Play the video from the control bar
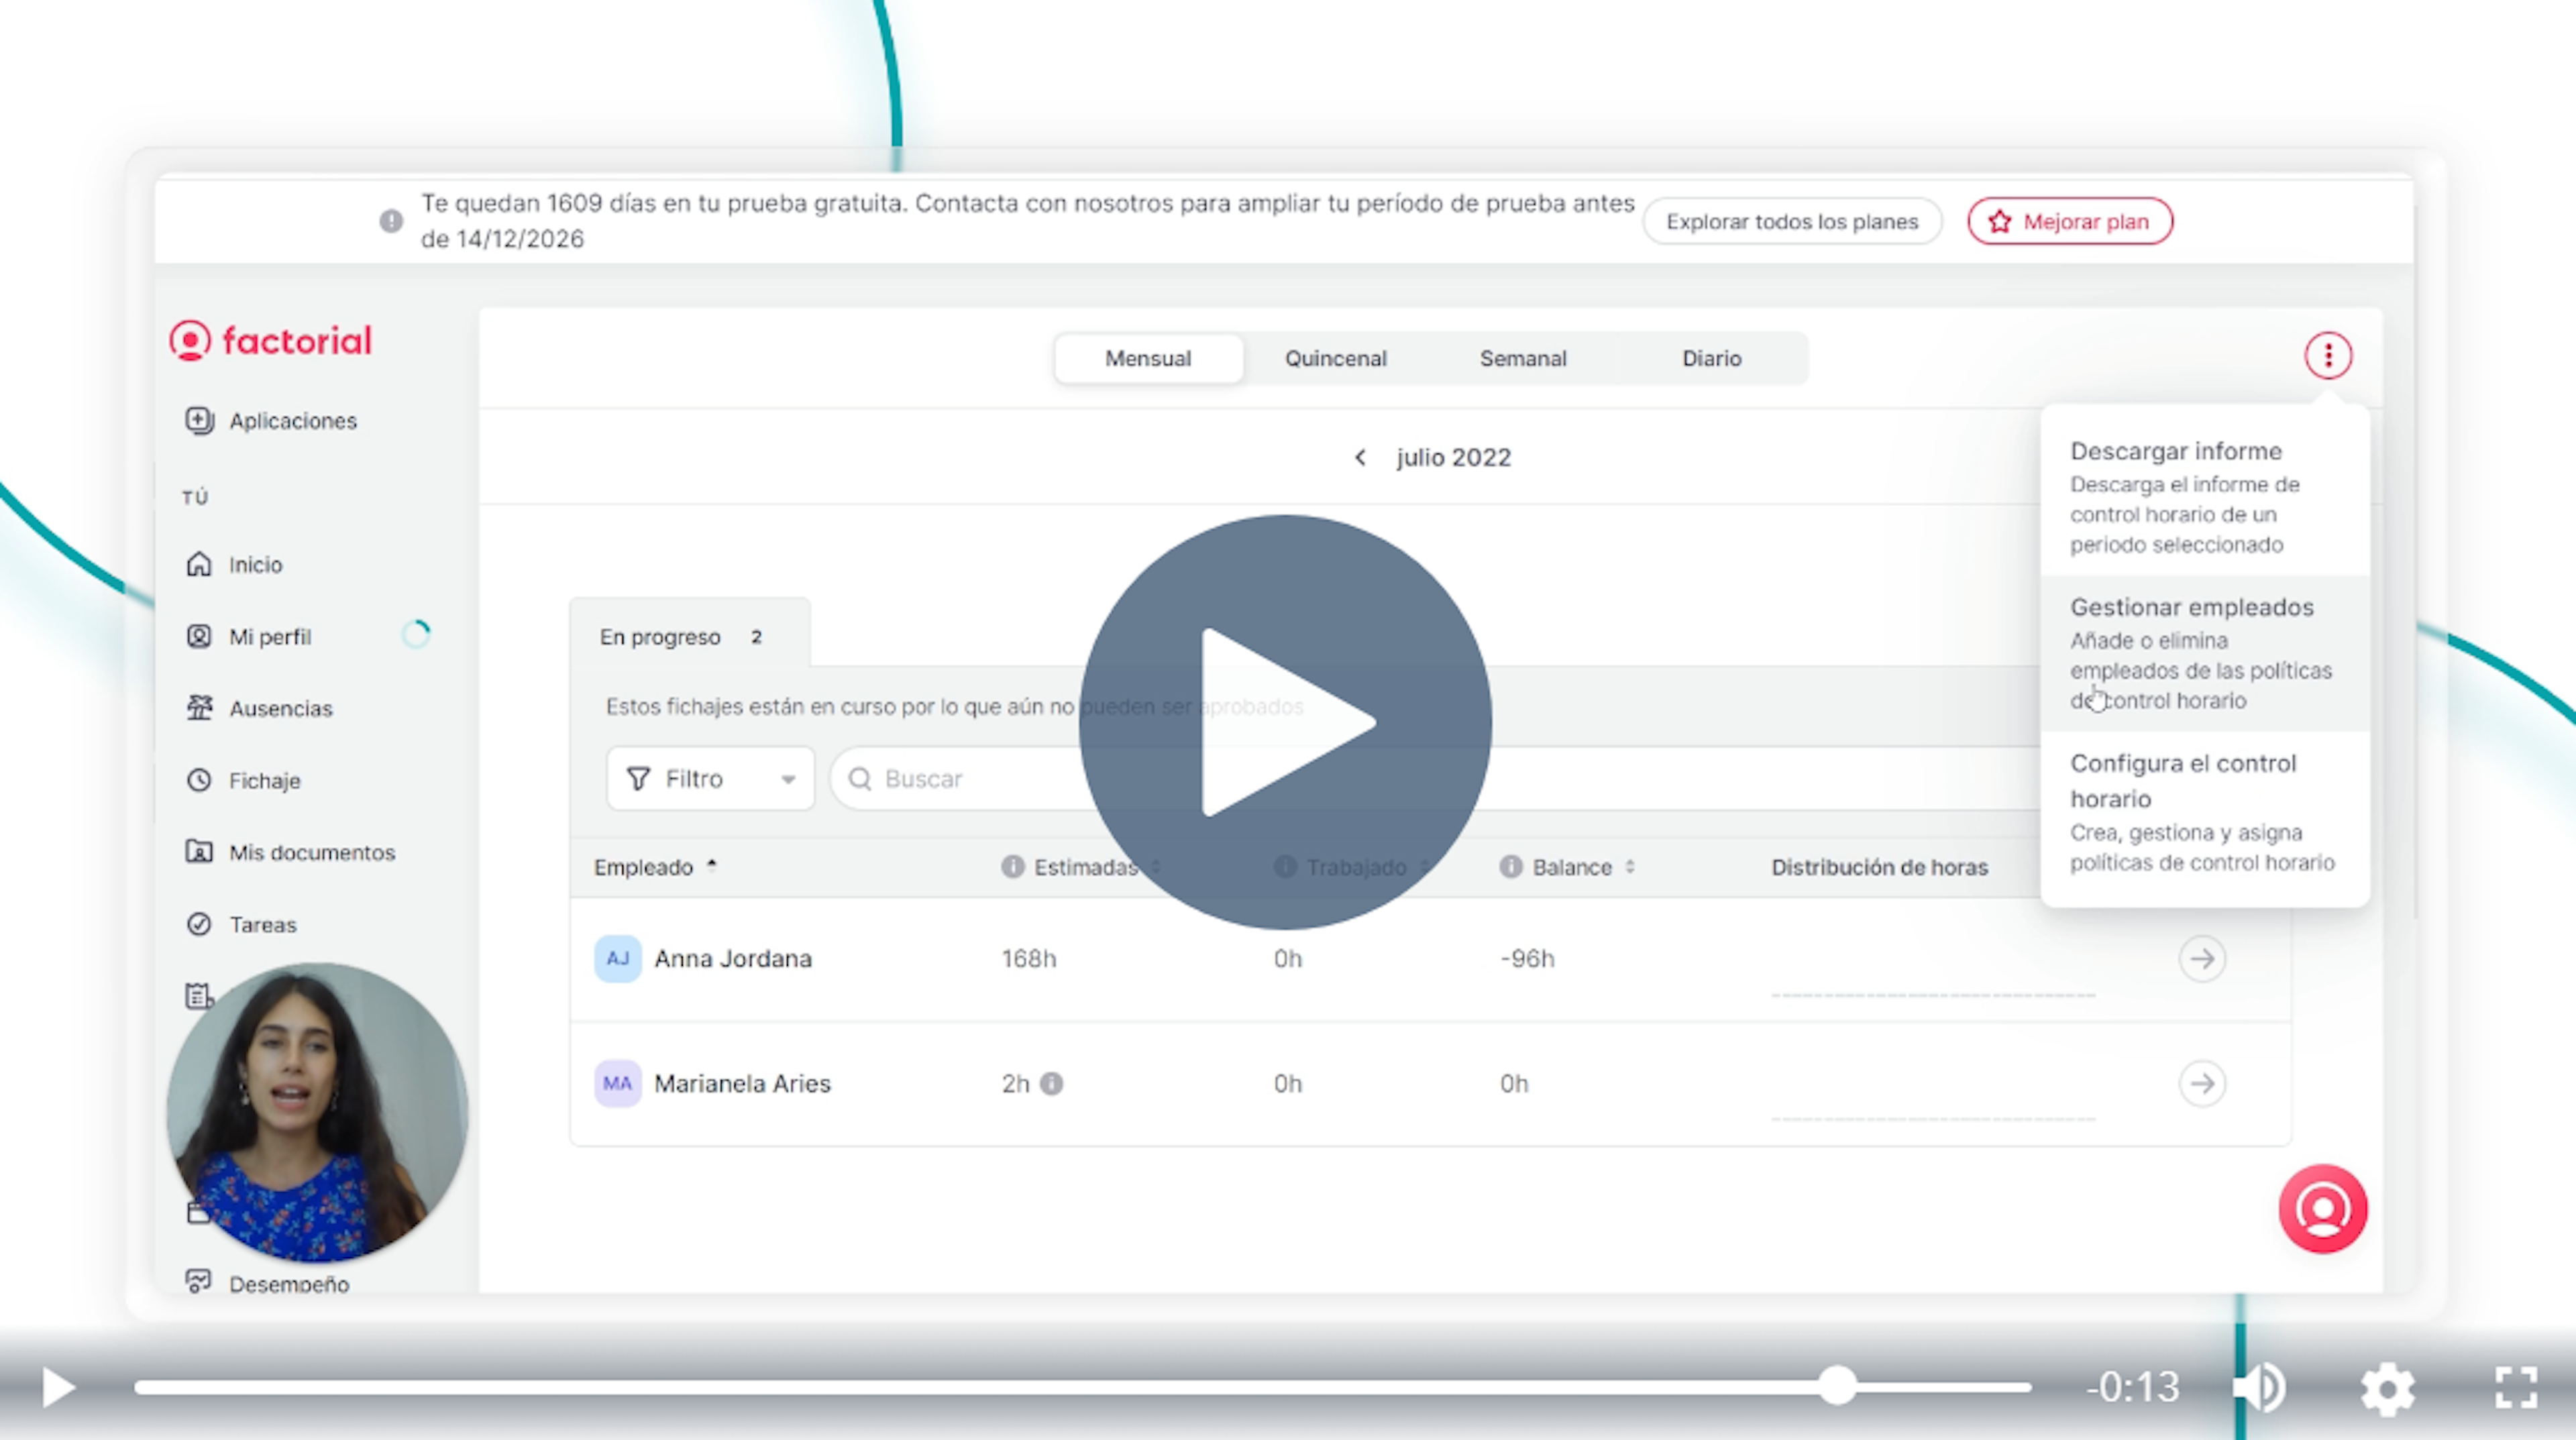The image size is (2576, 1440). (58, 1387)
